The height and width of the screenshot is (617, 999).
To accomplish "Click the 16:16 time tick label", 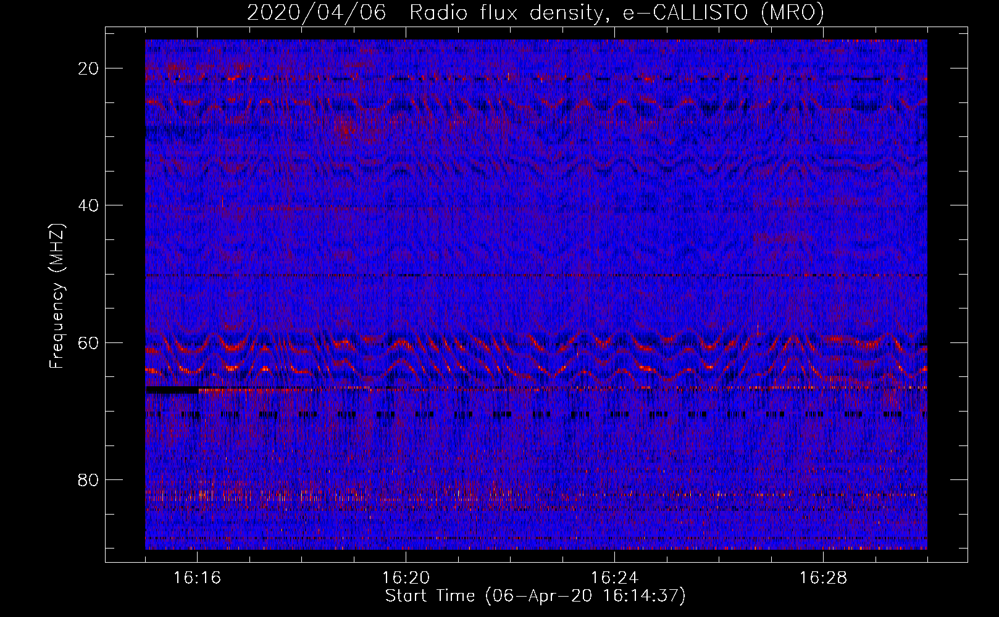I will 197,578.
